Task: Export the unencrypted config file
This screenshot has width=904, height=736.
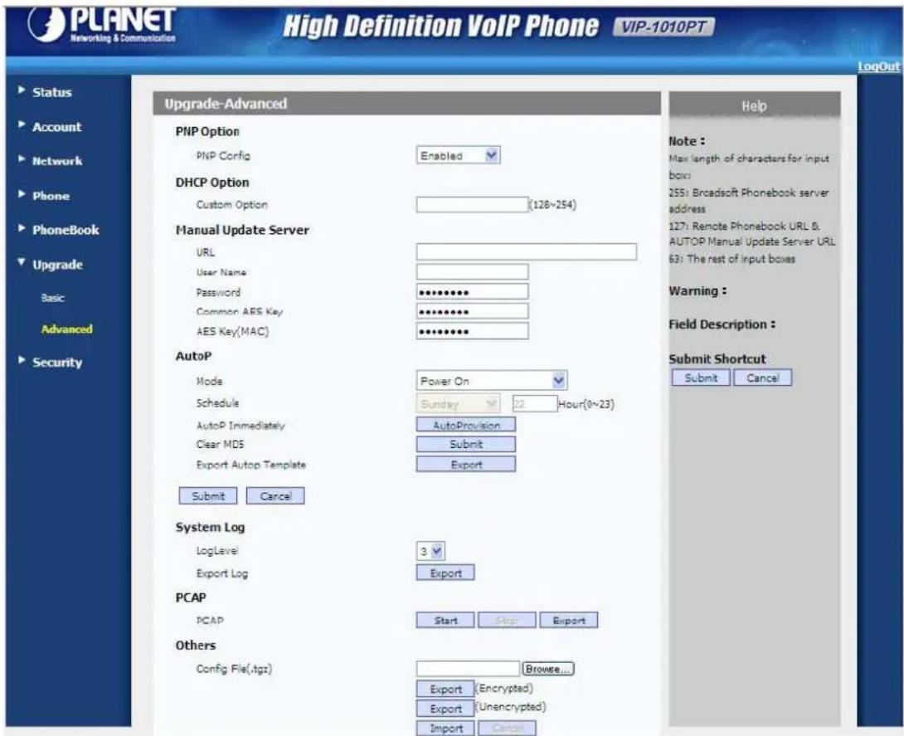Action: click(x=445, y=709)
